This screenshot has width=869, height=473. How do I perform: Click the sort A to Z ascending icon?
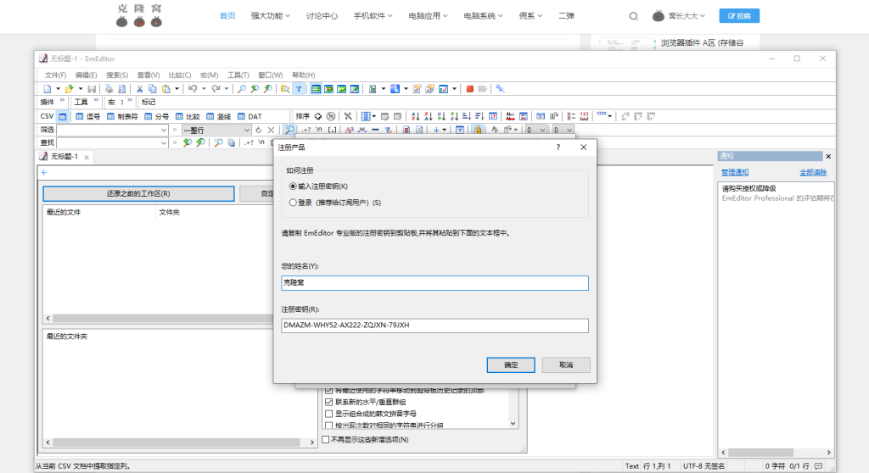point(415,116)
